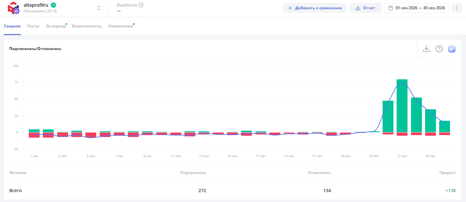
Task: Open the date range picker 01 сен 2026 — 30 сен 2026
Action: tap(416, 8)
